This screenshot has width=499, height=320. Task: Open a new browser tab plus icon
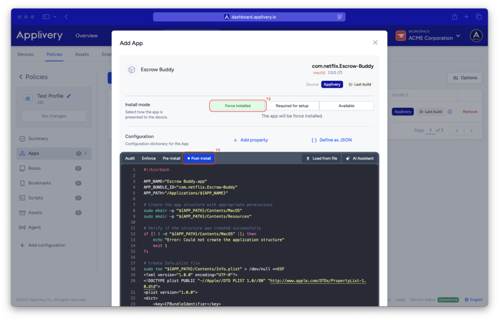[466, 17]
